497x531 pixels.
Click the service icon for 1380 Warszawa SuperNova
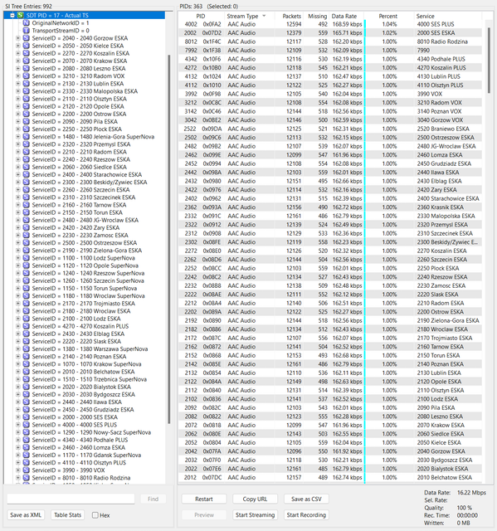tap(26, 348)
